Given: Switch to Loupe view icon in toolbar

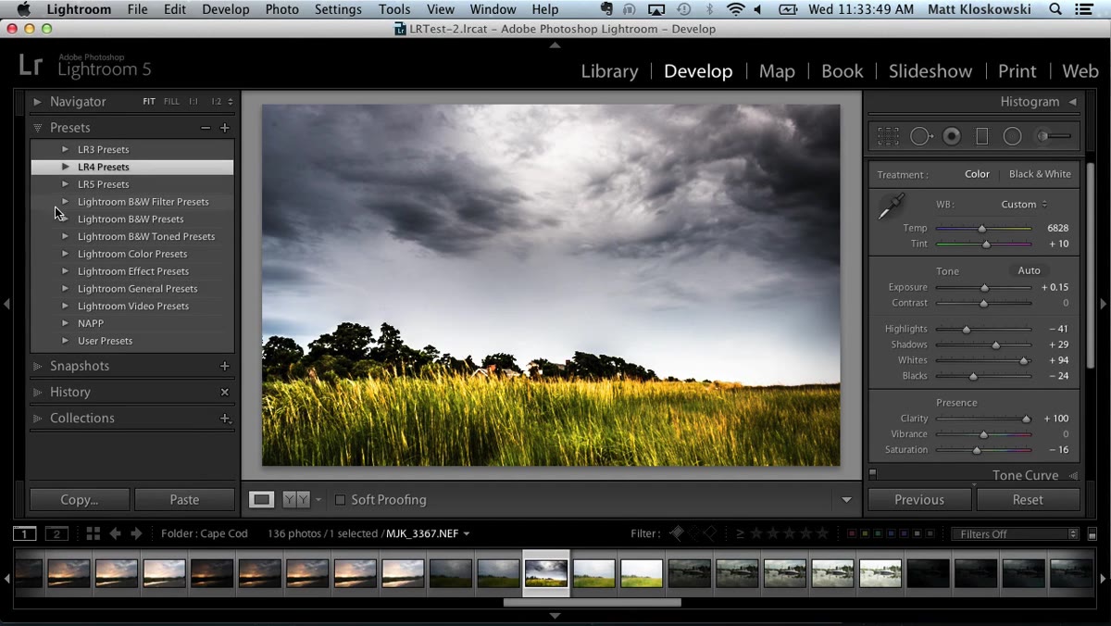Looking at the screenshot, I should point(262,499).
